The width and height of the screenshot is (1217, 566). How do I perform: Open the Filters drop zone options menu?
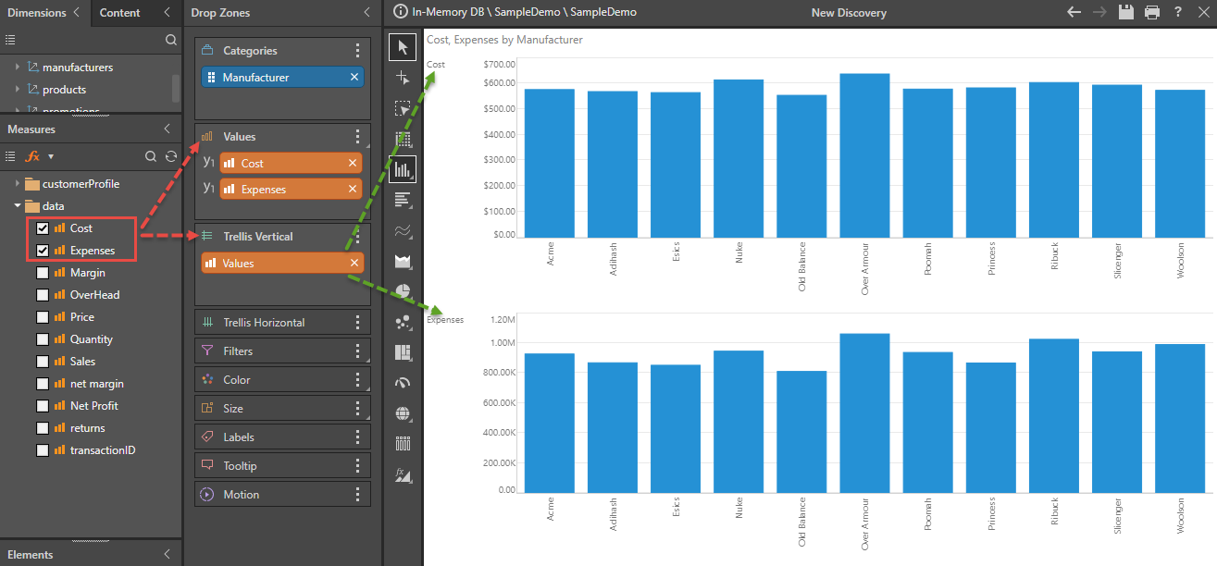click(358, 351)
